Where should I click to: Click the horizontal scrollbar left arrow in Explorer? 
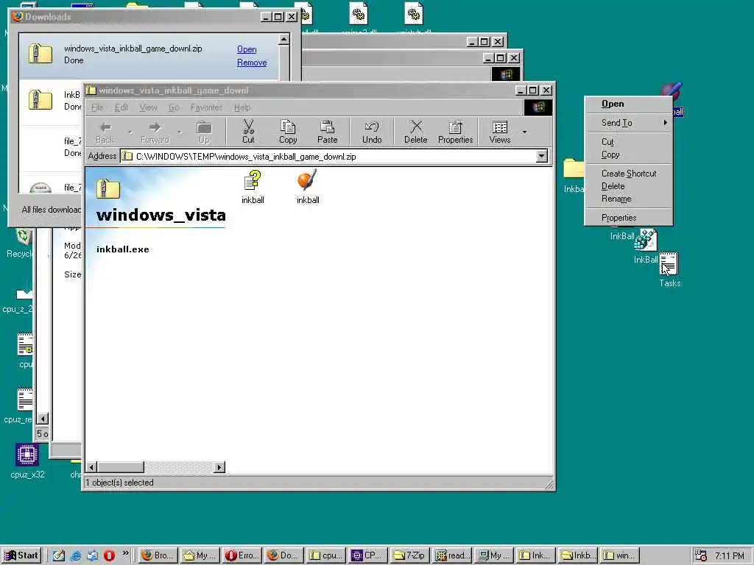coord(91,467)
